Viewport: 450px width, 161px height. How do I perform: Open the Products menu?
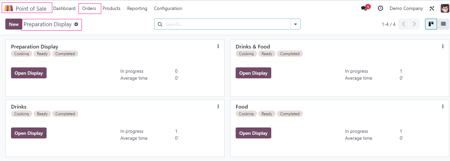112,8
